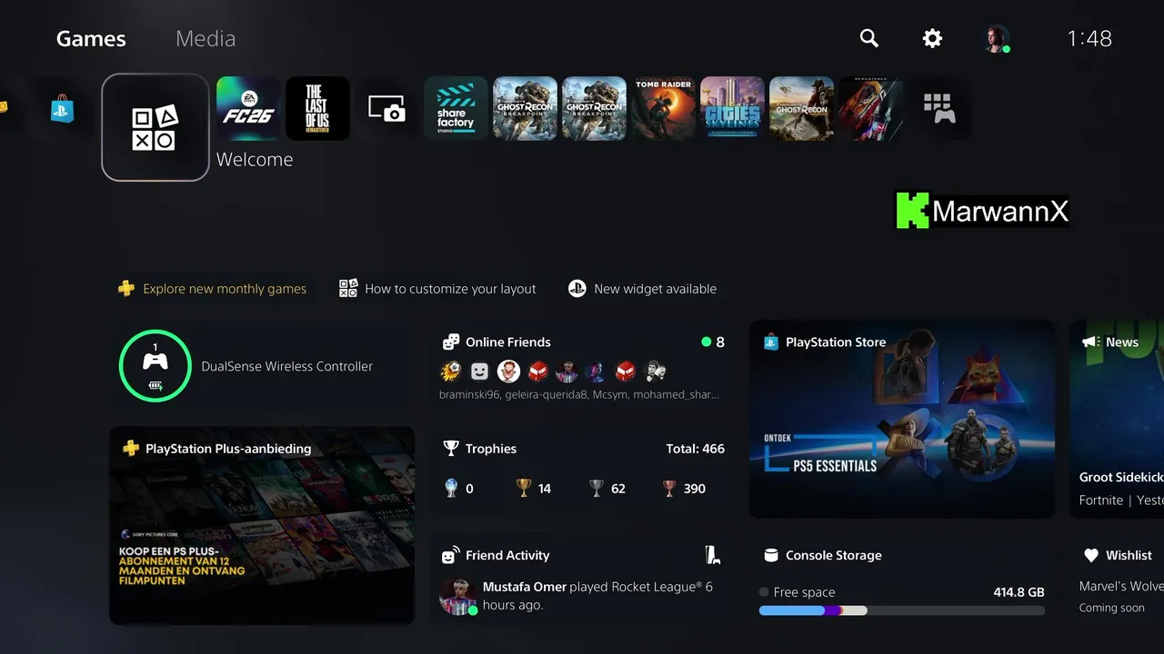Viewport: 1164px width, 654px height.
Task: Select the gold trophy count icon
Action: click(x=524, y=489)
